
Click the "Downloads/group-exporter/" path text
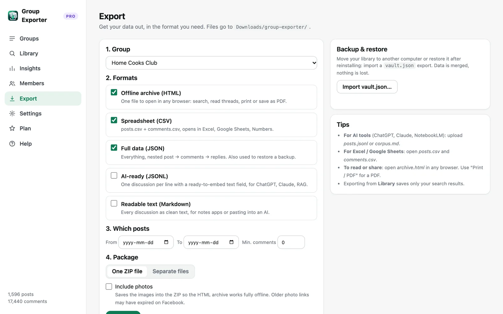pos(272,27)
